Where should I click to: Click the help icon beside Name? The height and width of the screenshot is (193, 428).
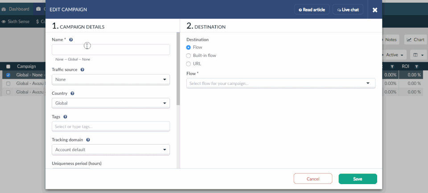(71, 40)
